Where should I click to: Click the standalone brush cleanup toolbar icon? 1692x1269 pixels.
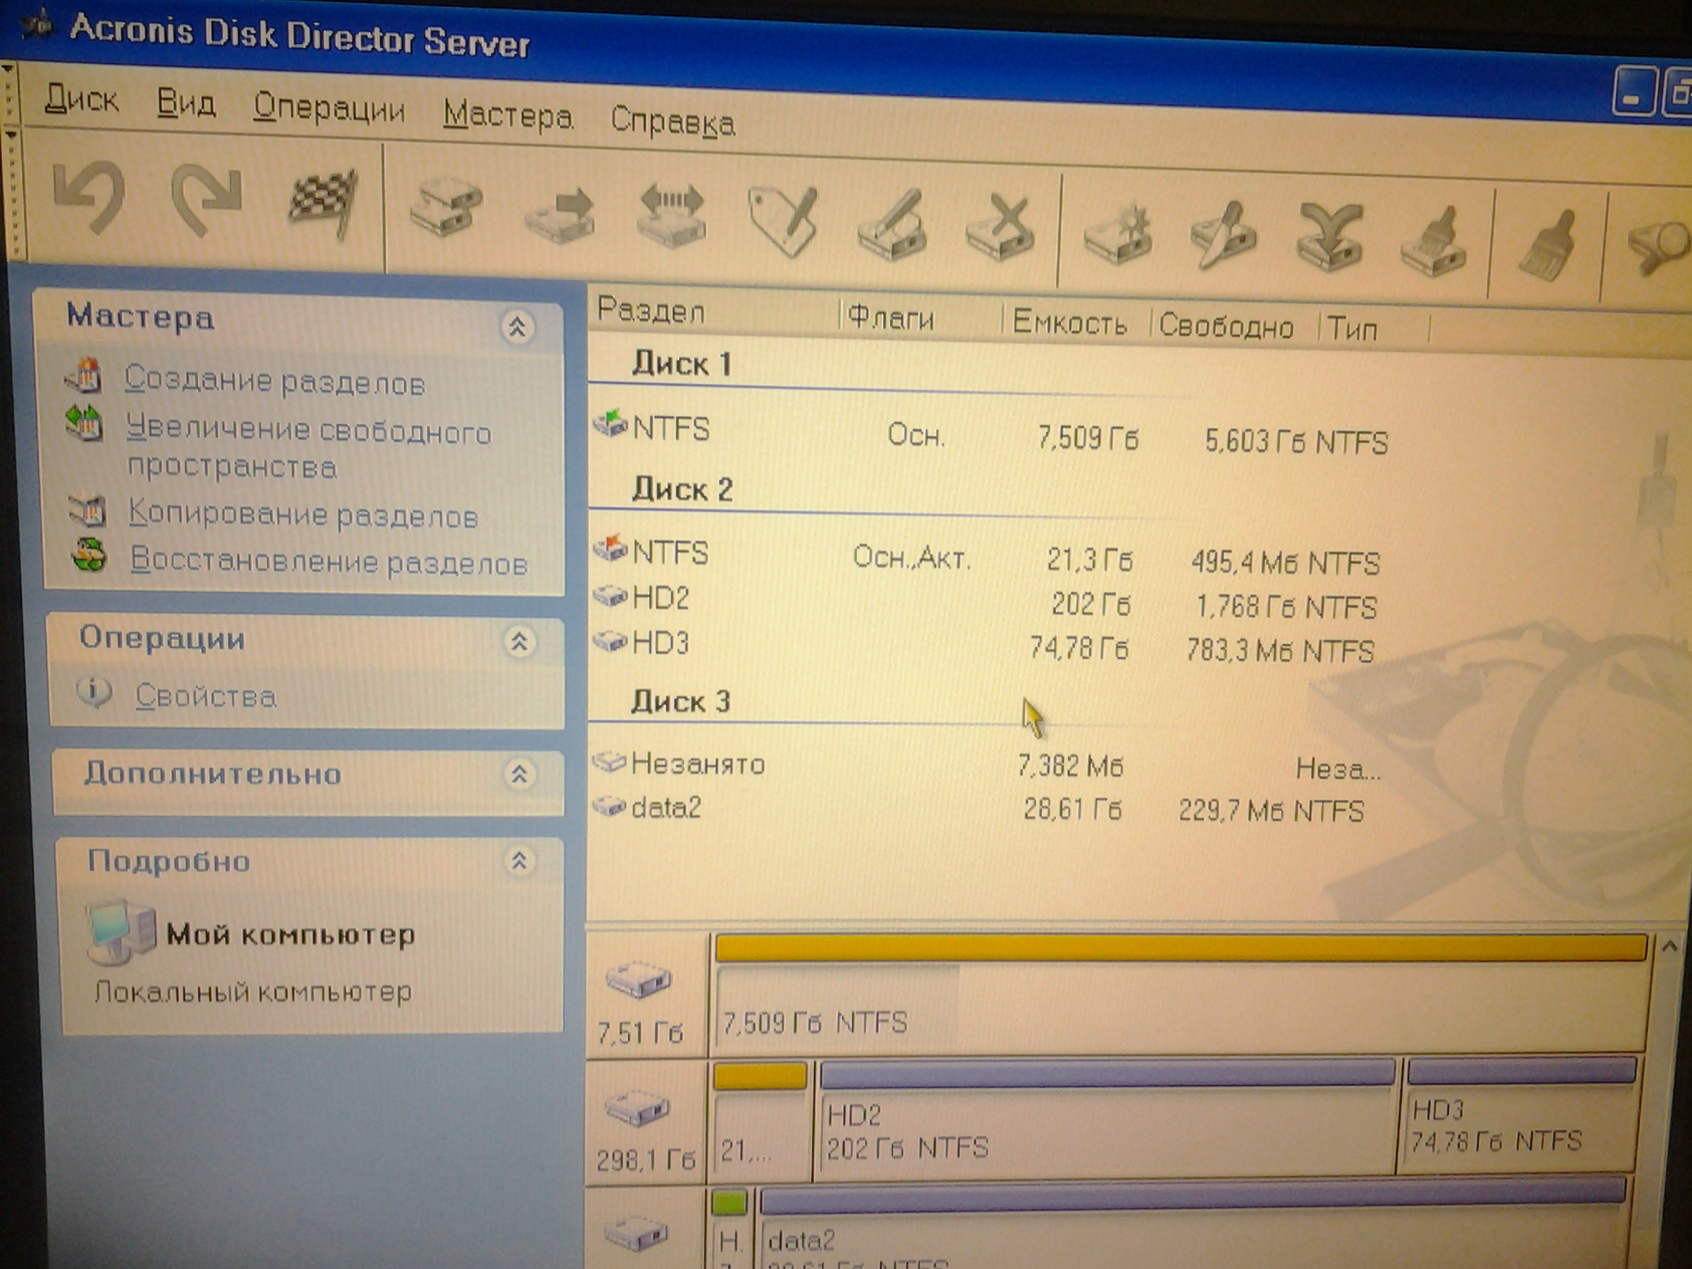click(1547, 245)
